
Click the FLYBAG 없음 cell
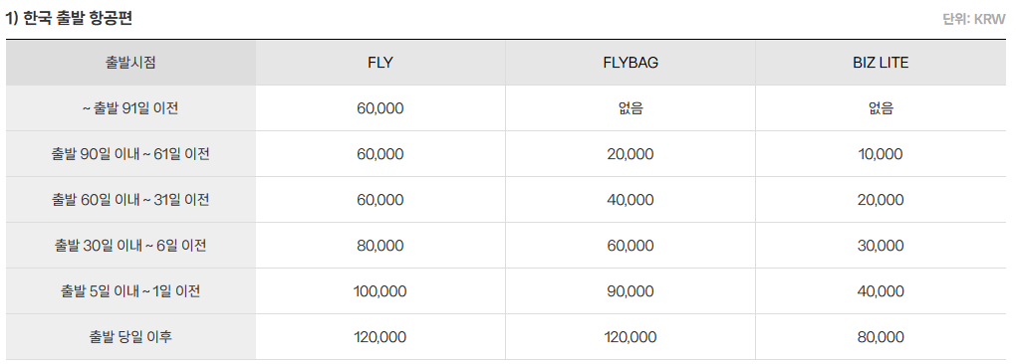(x=631, y=108)
